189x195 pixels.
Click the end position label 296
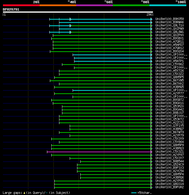[x=149, y=14]
